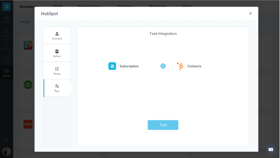Click the Insightly integration icon
280x158 pixels.
[x=28, y=124]
